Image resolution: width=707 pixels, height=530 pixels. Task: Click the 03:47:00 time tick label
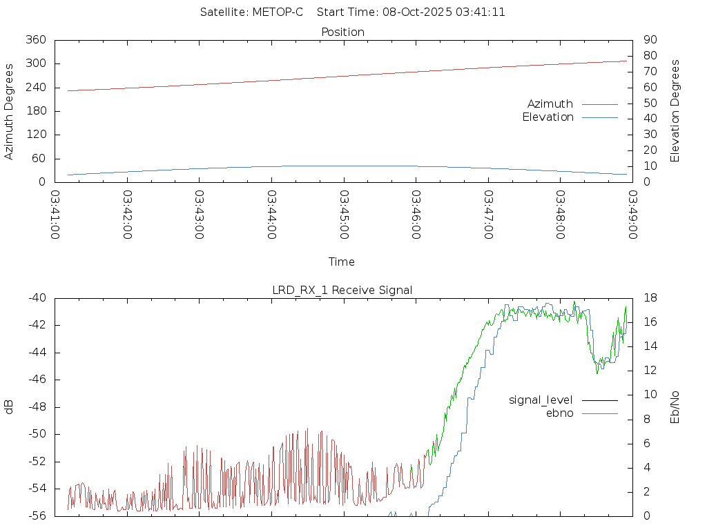[487, 215]
